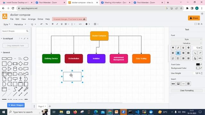Viewport: 205px width, 115px height.
Task: Open the Help menu
Action: point(48,19)
